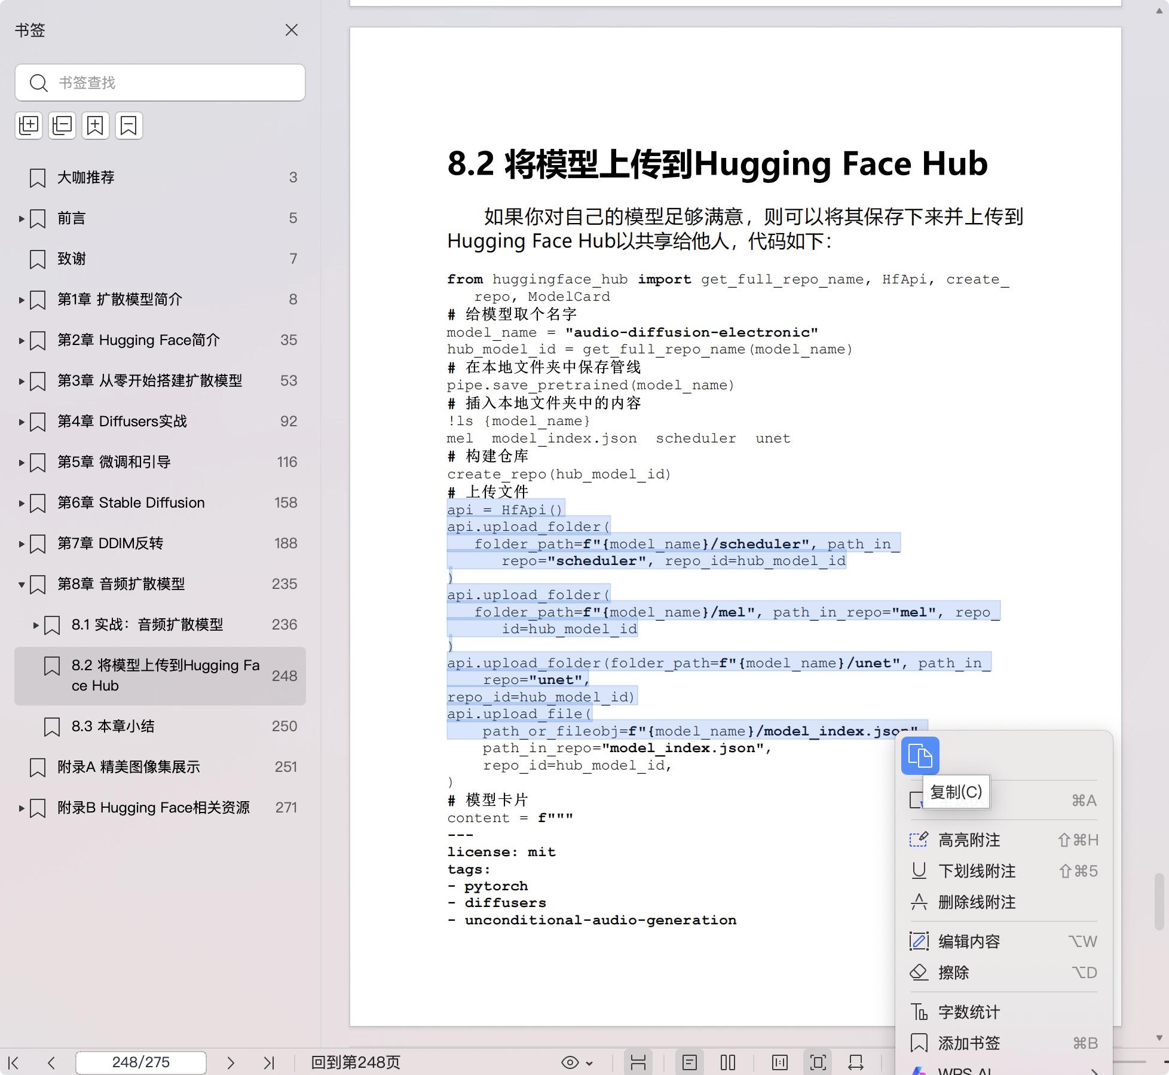
Task: Switch to single page view
Action: [x=690, y=1062]
